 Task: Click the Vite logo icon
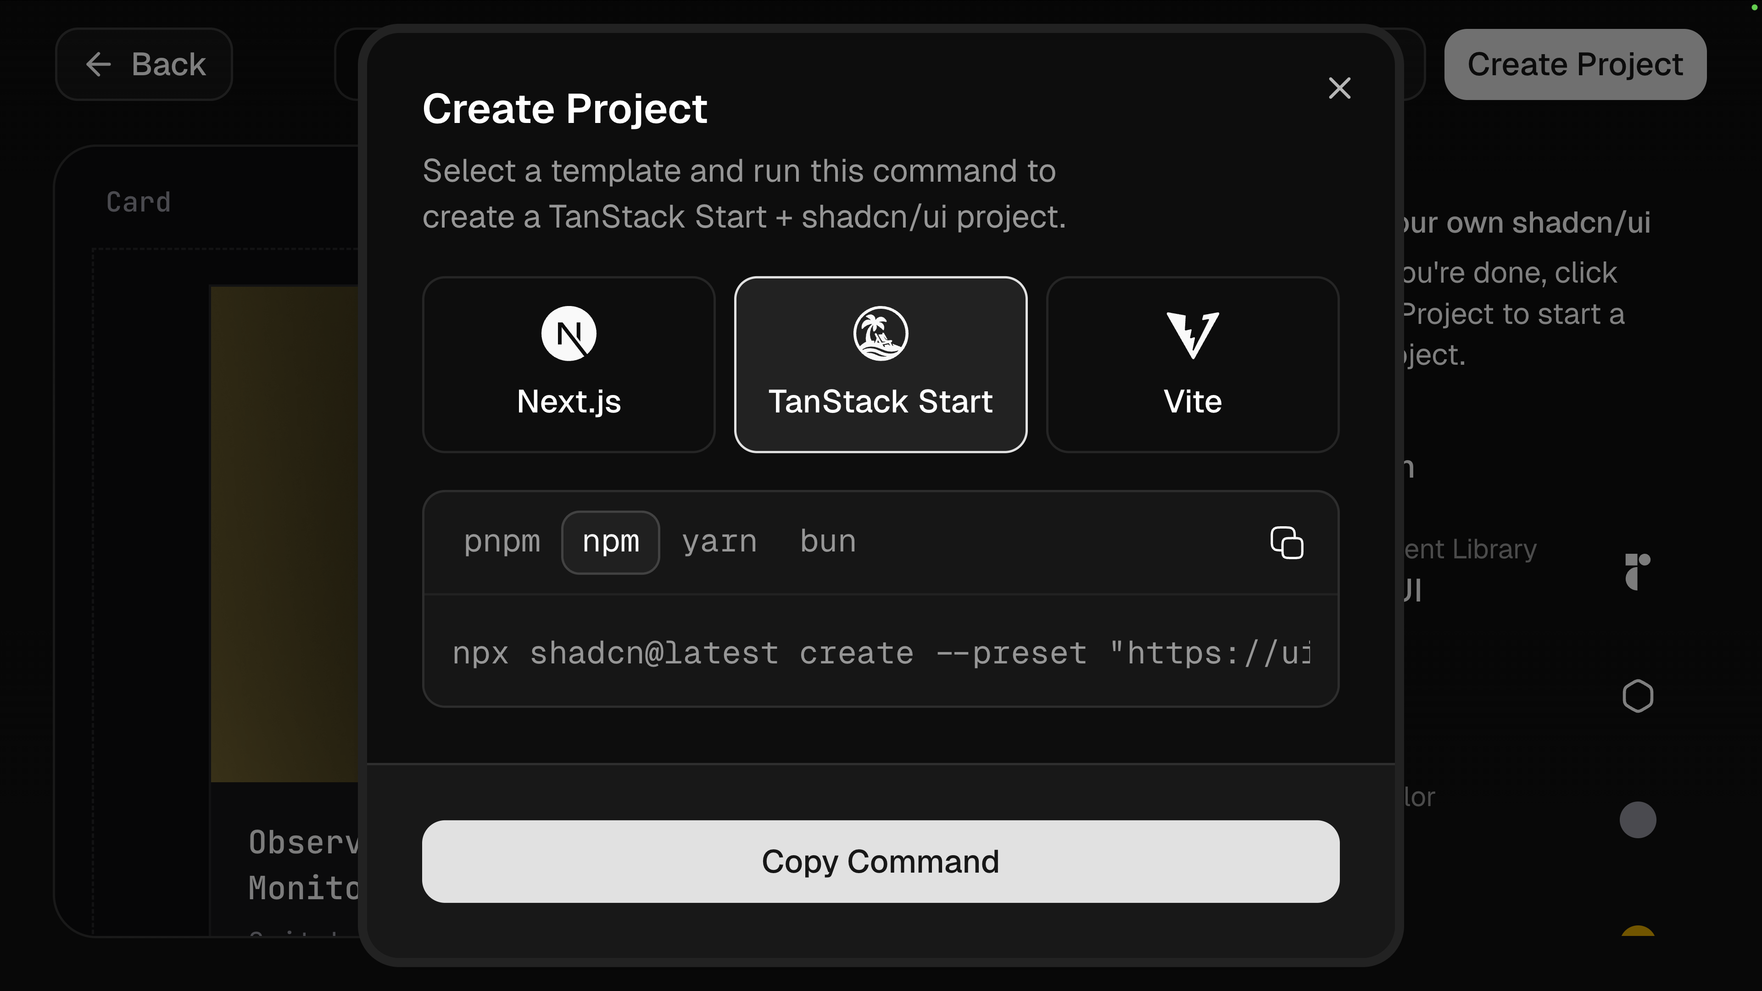[x=1192, y=335]
